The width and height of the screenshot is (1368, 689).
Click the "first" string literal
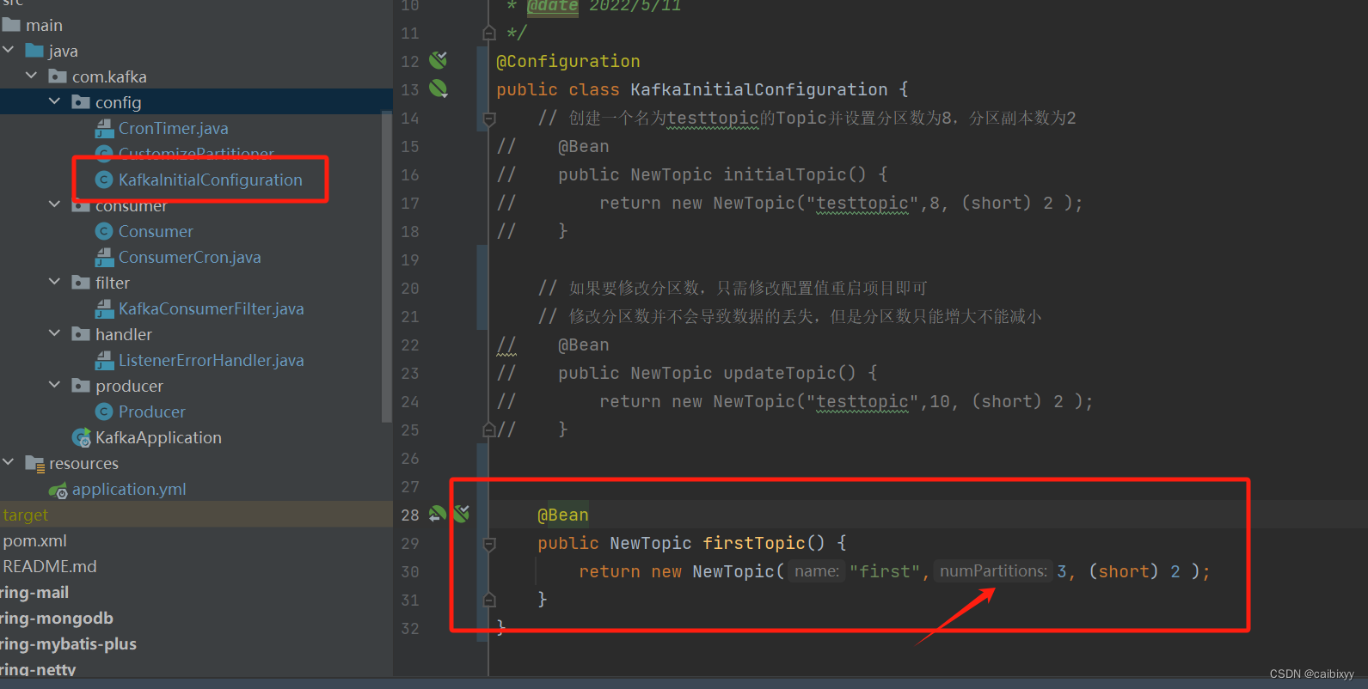885,571
